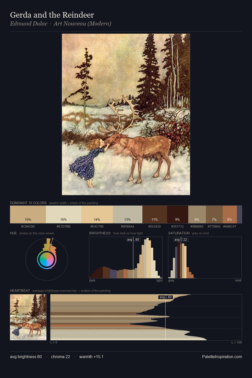The height and width of the screenshot is (378, 252).
Task: Click 'chroma 22' in the footer
Action: [60, 357]
